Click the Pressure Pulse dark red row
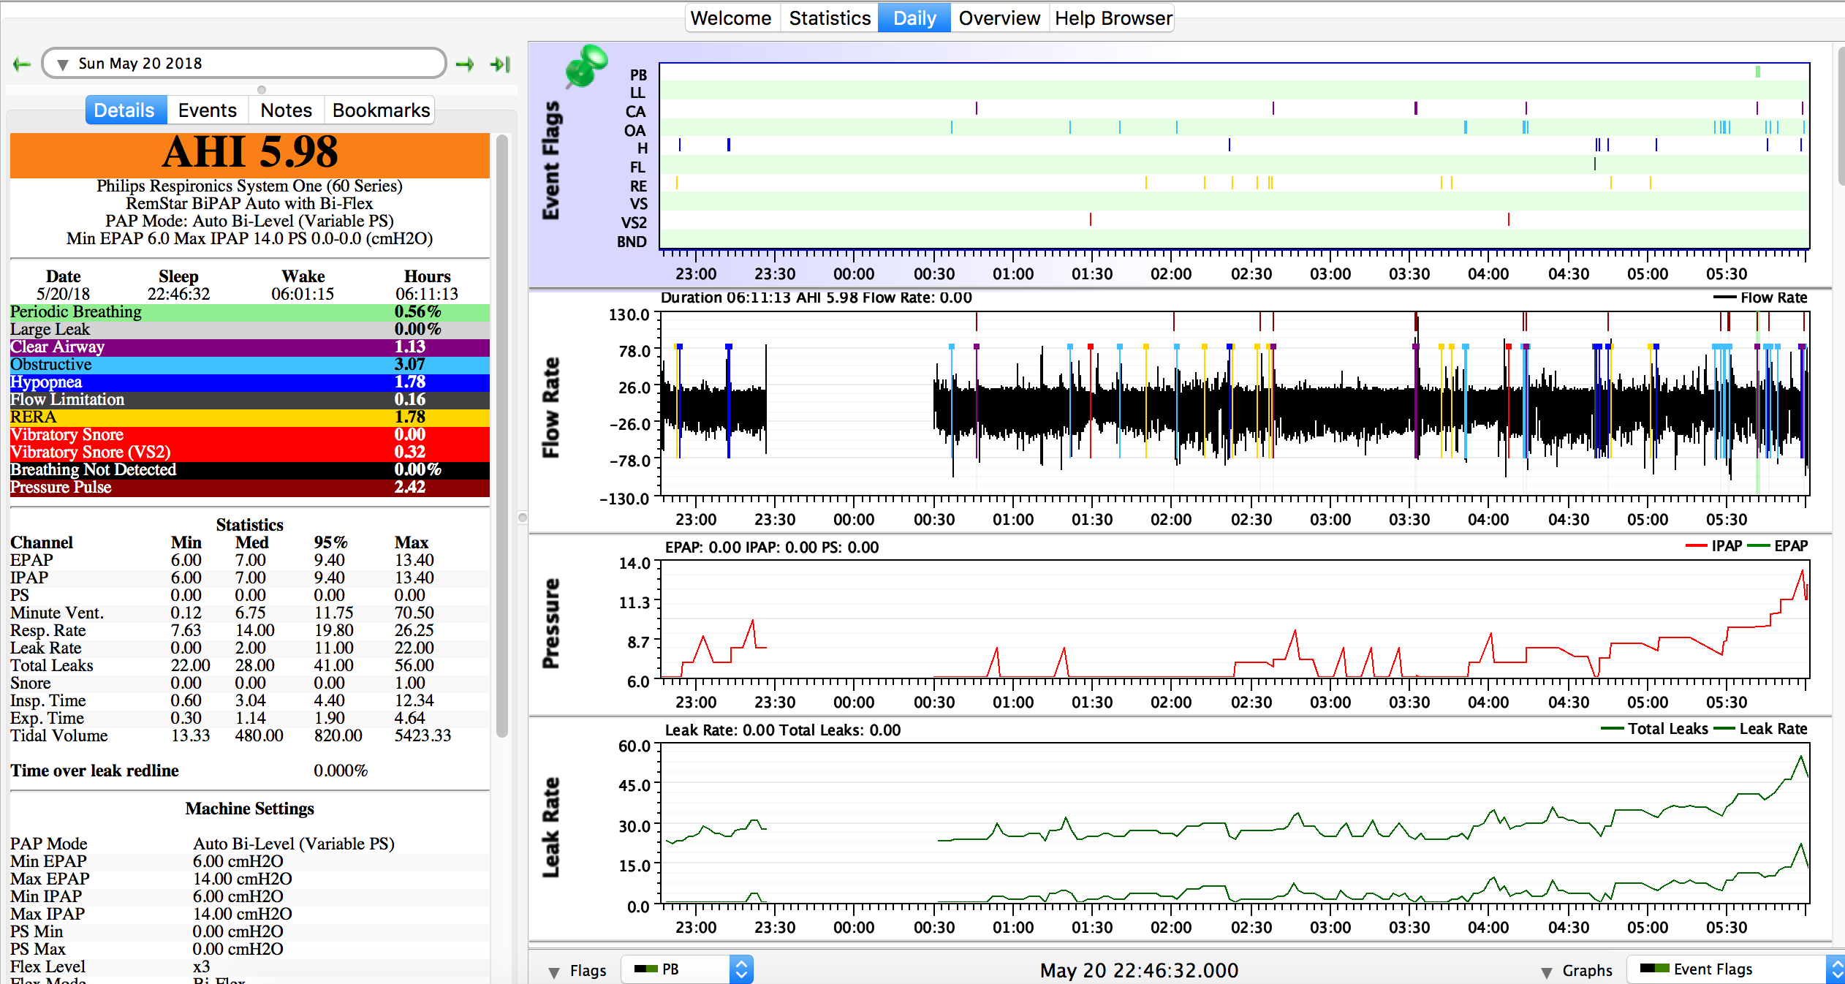Screen dimensions: 1845x984 coord(249,488)
